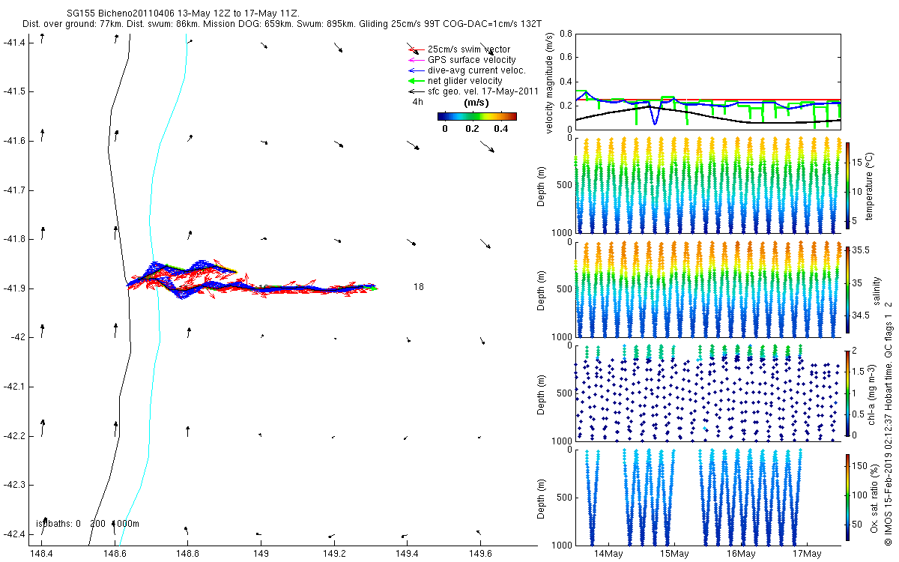The width and height of the screenshot is (899, 562).
Task: Click the '0.8' velocity magnitude tick
Action: (565, 34)
